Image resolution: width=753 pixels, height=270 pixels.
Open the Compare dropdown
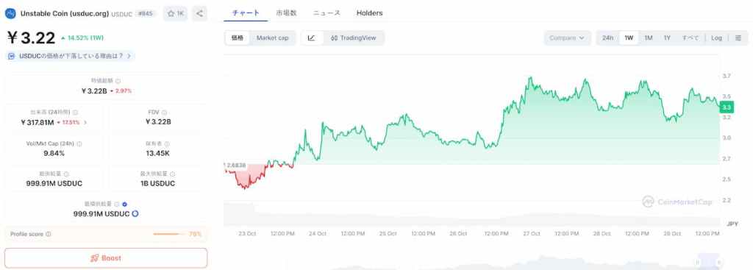click(x=567, y=38)
